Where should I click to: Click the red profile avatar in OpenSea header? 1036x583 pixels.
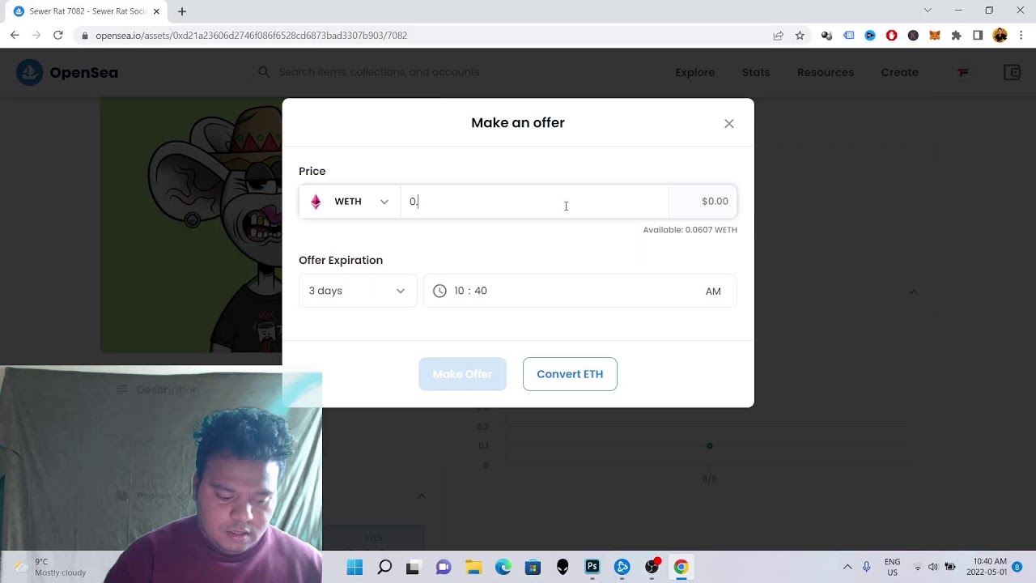[x=963, y=72]
